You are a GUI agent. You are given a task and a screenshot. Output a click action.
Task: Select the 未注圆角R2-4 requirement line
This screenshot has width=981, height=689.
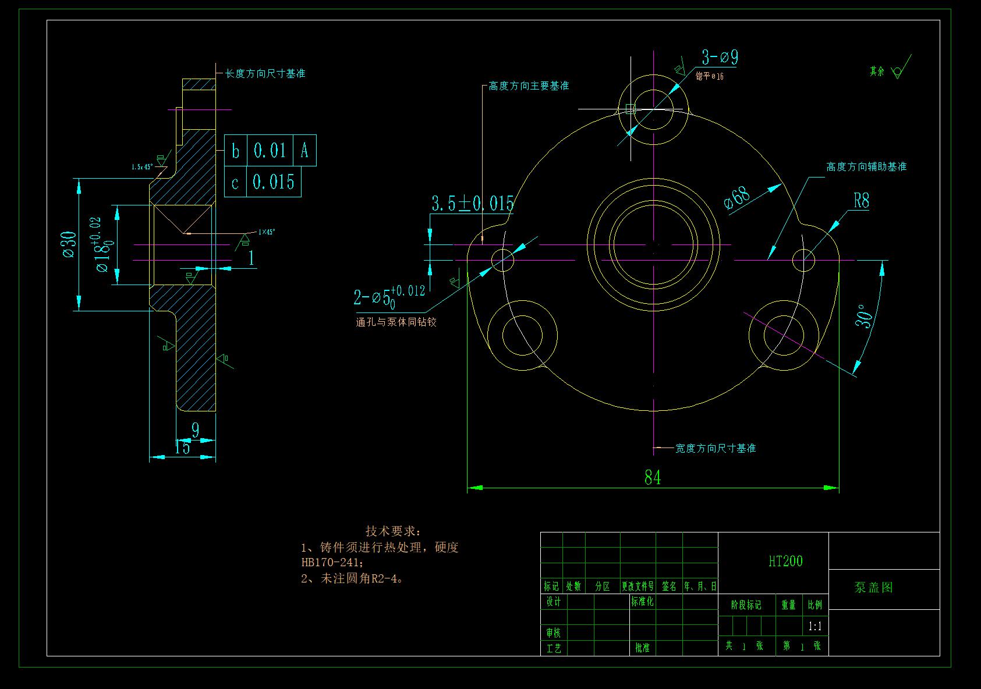[352, 579]
